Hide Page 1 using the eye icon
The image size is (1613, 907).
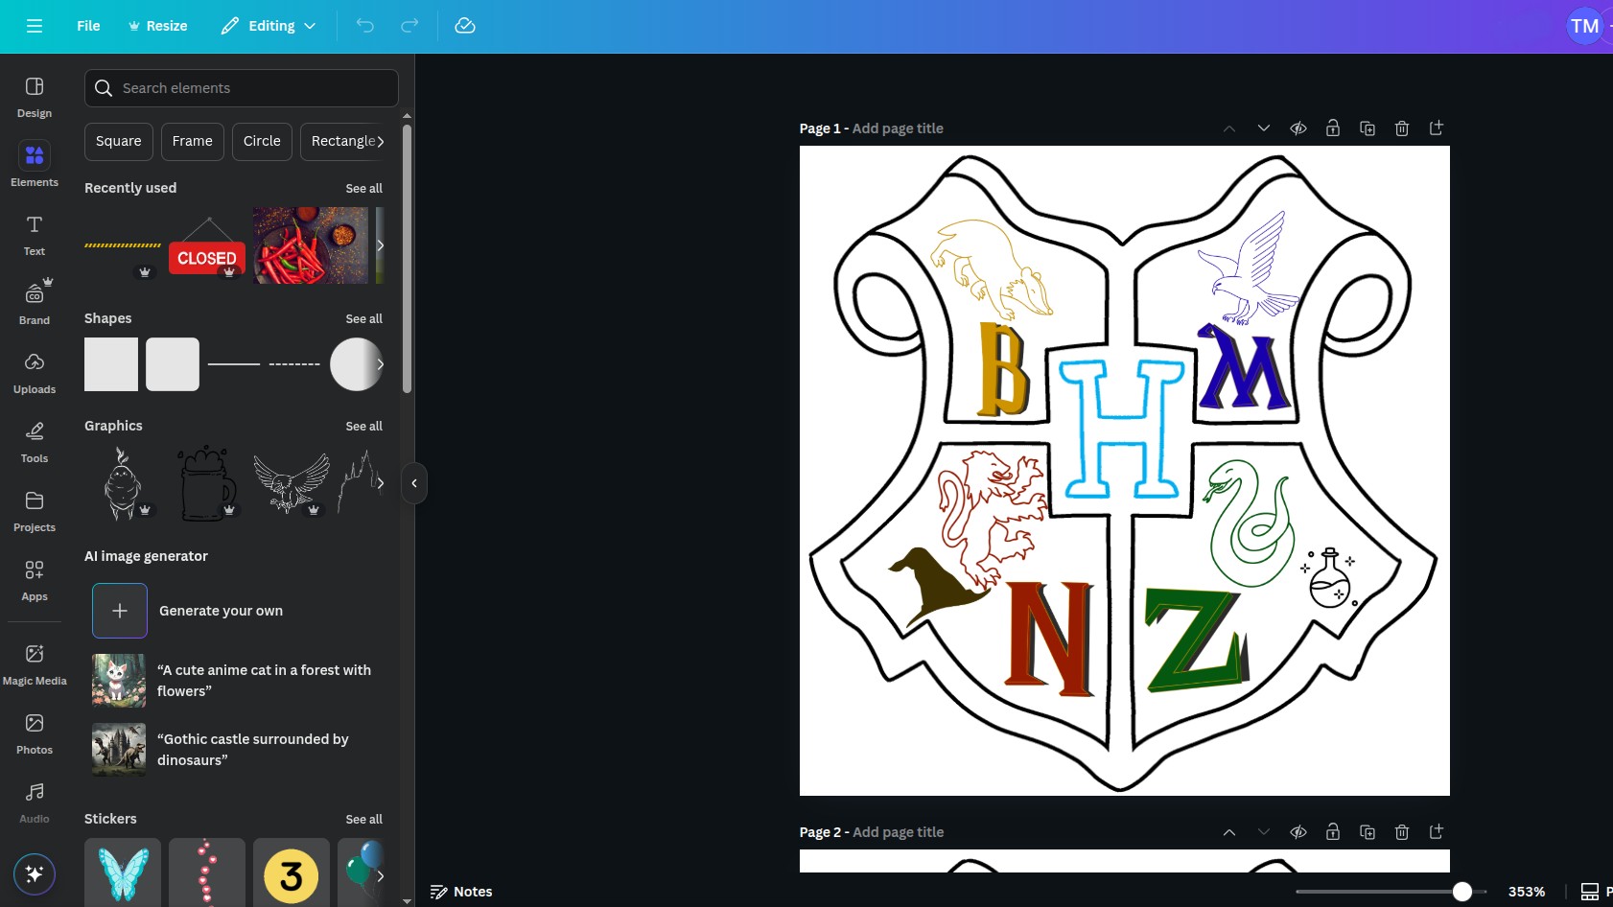(x=1298, y=128)
